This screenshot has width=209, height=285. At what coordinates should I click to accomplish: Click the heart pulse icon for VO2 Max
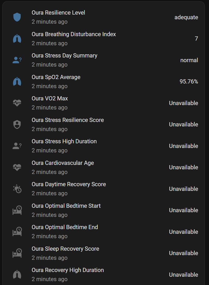coord(17,103)
